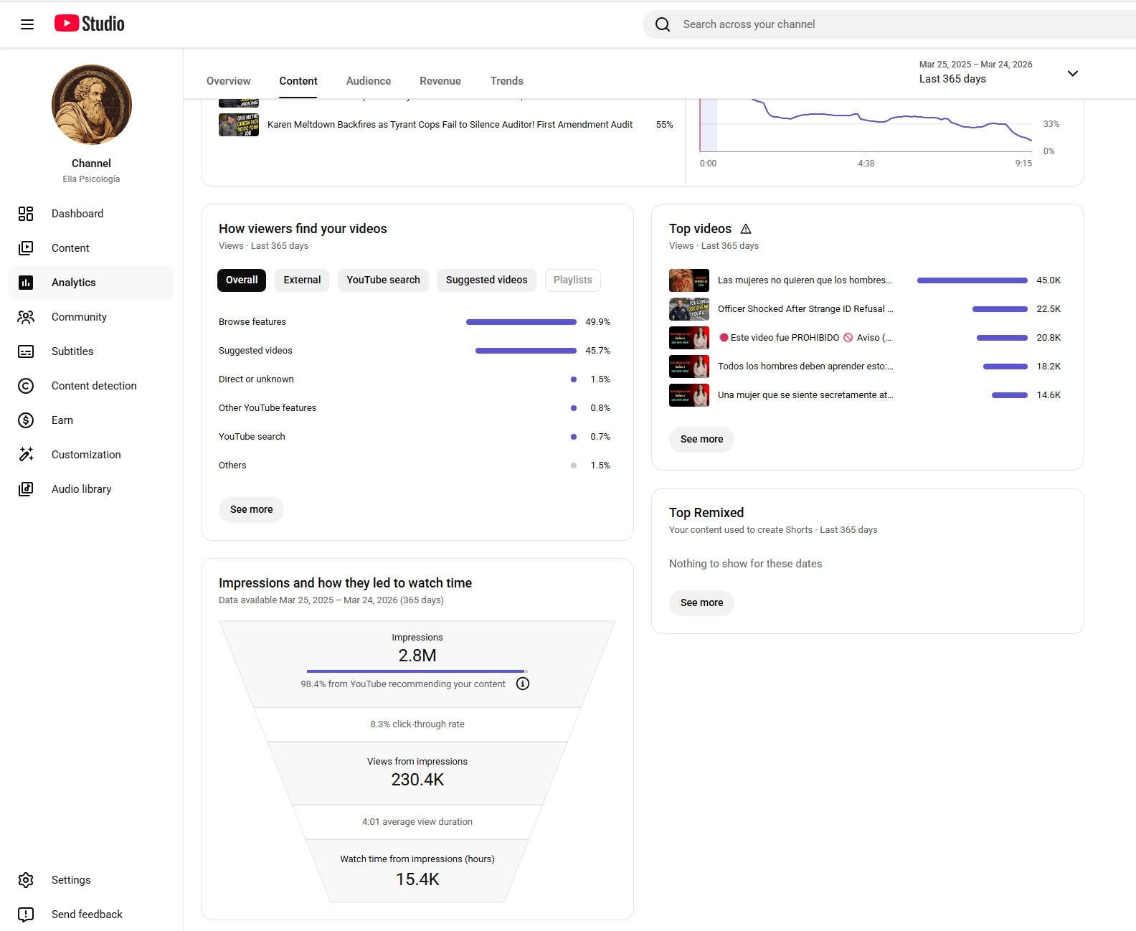This screenshot has height=931, width=1136.
Task: Click the Browse features percentage bar
Action: coord(521,322)
